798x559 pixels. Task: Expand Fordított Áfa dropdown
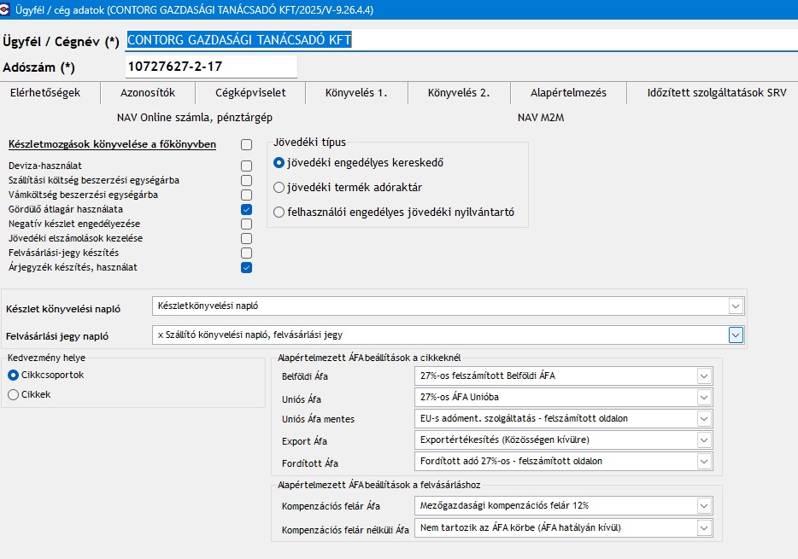(x=704, y=462)
